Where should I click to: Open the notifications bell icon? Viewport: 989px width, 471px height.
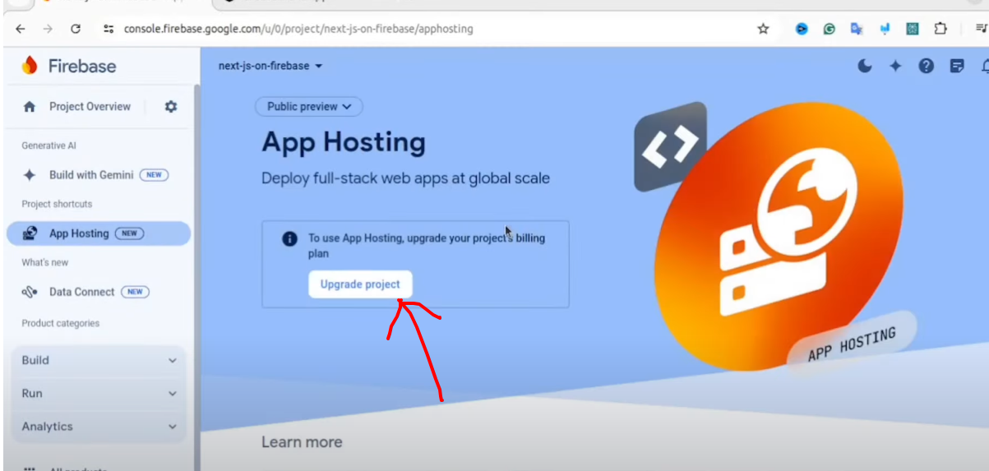984,67
